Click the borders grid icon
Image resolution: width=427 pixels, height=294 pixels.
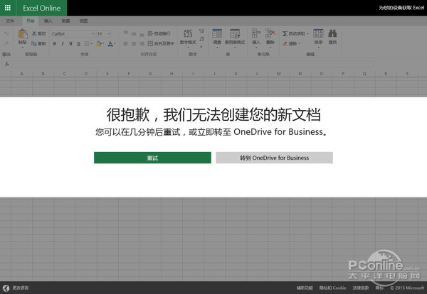(x=87, y=43)
